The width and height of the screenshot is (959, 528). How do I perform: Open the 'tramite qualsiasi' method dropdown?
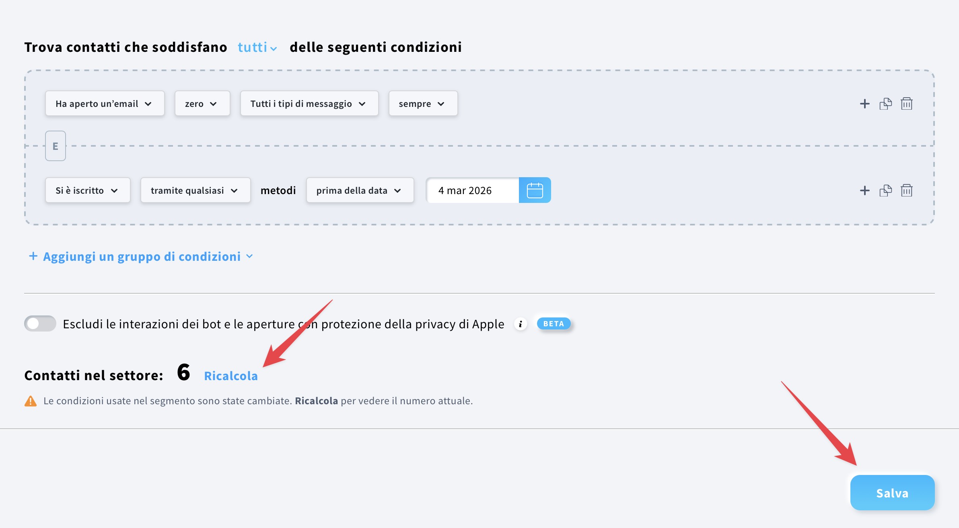(x=195, y=190)
